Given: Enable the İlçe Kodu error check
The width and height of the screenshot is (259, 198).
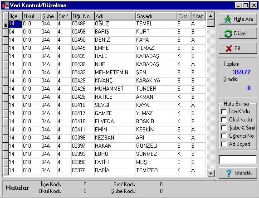Looking at the screenshot, I should (224, 111).
